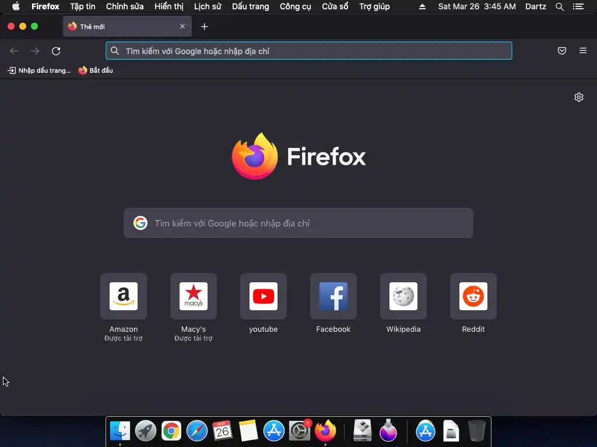Open Calendar showing 26 in Dock
This screenshot has height=447, width=597.
(222, 431)
